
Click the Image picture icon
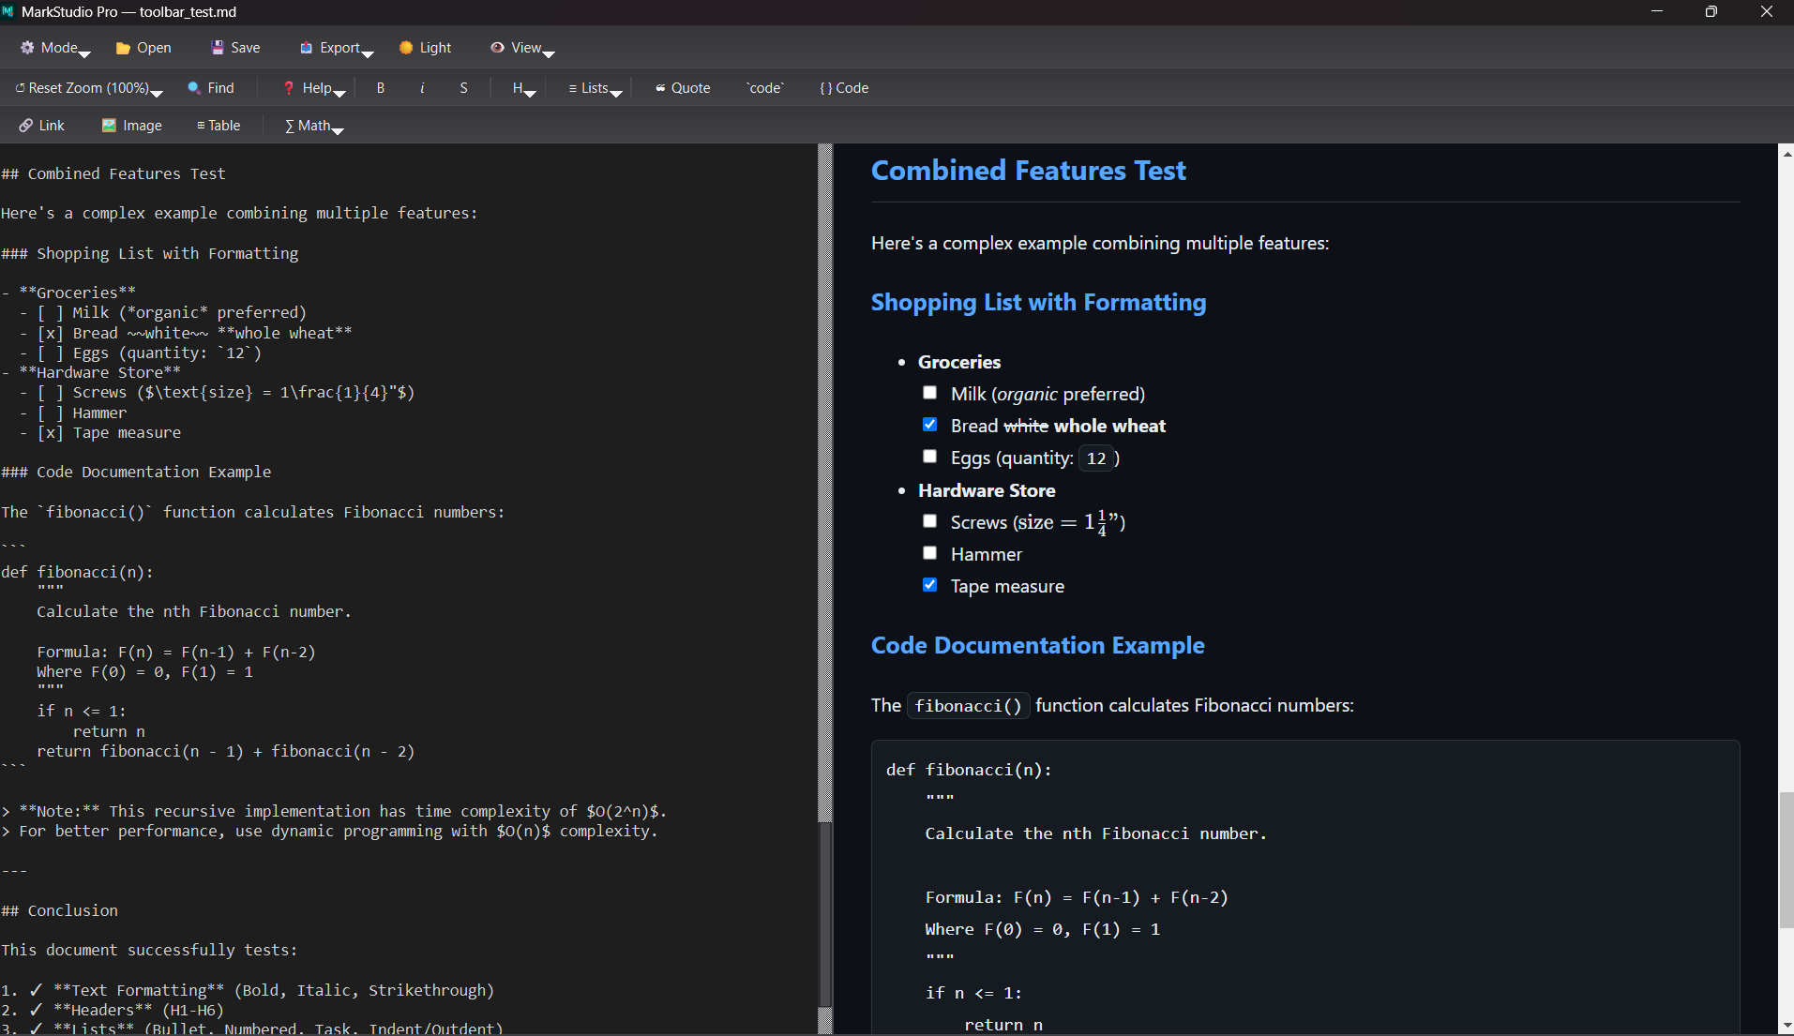point(109,126)
